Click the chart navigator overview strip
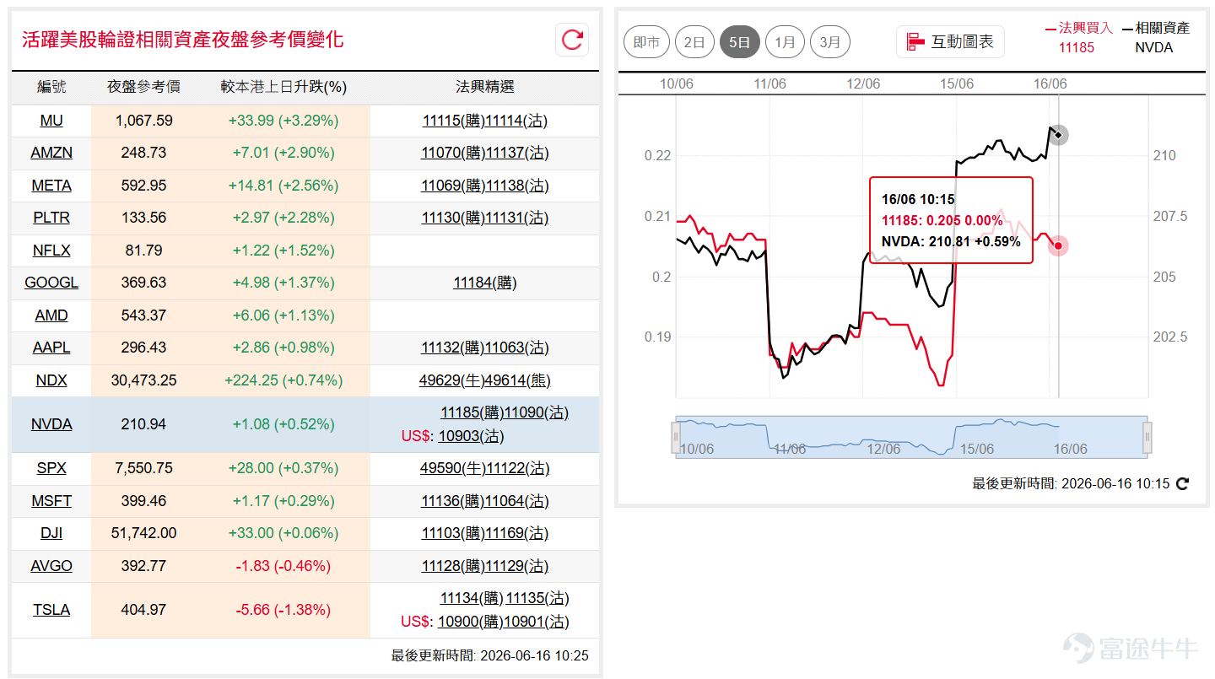 click(911, 436)
